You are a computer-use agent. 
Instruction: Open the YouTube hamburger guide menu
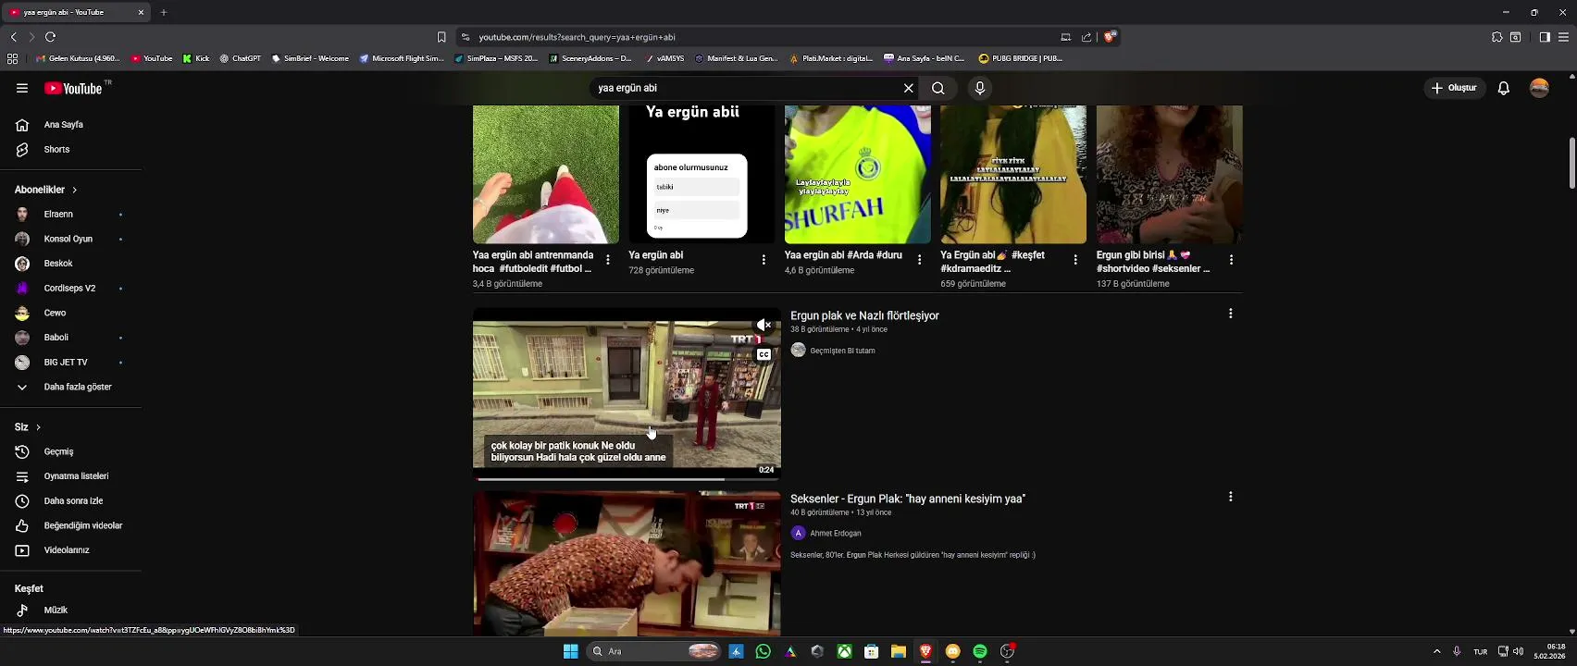[22, 88]
